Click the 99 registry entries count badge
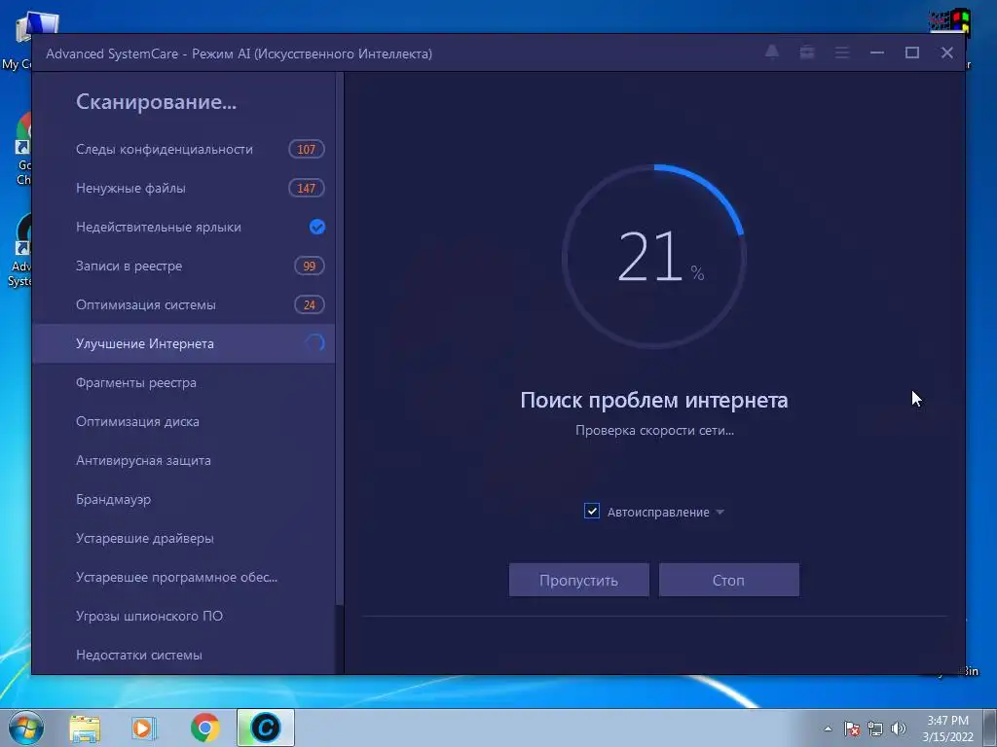 309,267
